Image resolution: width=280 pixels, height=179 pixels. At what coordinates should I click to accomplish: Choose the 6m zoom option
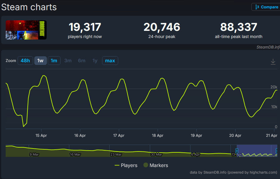[81, 61]
